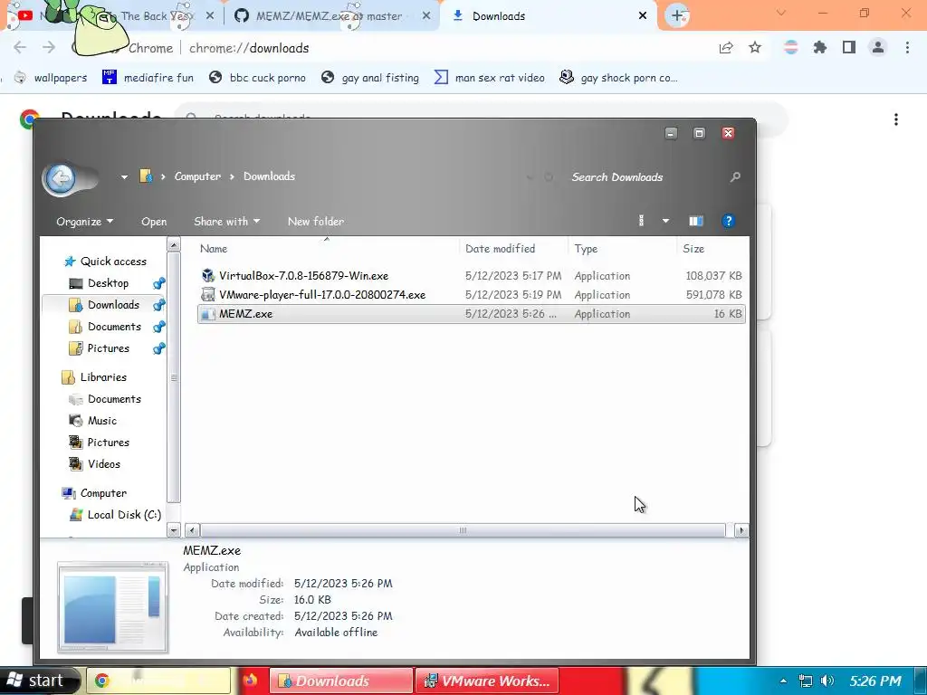Select the folder icon in address breadcrumb
Image resolution: width=927 pixels, height=695 pixels.
point(146,176)
